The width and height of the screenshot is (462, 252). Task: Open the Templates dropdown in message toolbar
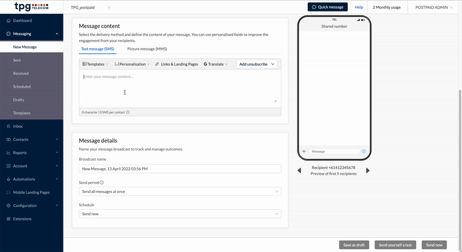click(95, 64)
